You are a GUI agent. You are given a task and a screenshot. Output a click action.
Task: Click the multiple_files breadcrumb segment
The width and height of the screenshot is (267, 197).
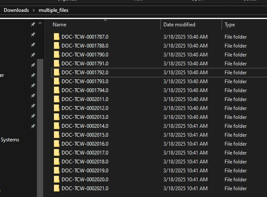pos(53,10)
